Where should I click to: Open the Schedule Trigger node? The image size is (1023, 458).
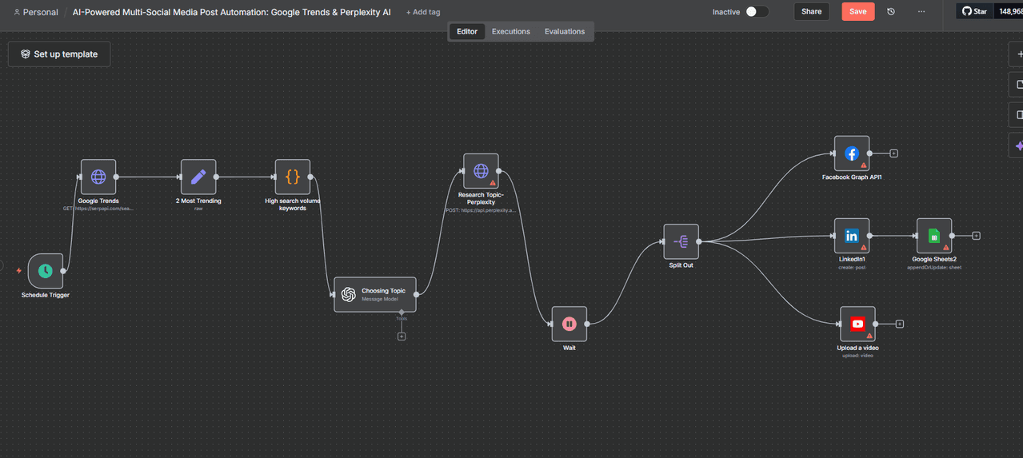click(46, 271)
